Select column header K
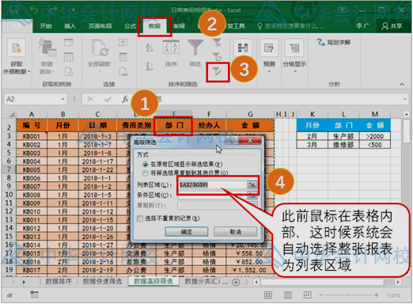This screenshot has width=413, height=304. pos(313,114)
